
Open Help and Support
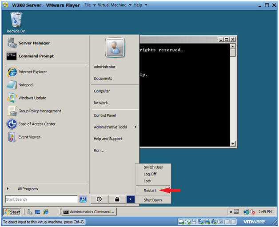pyautogui.click(x=108, y=139)
